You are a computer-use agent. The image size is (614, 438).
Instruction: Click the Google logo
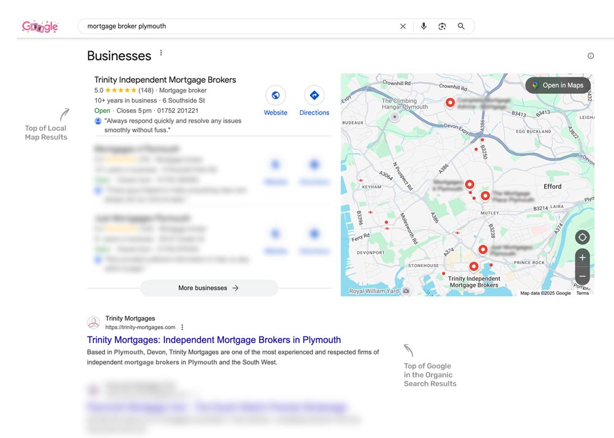point(41,26)
